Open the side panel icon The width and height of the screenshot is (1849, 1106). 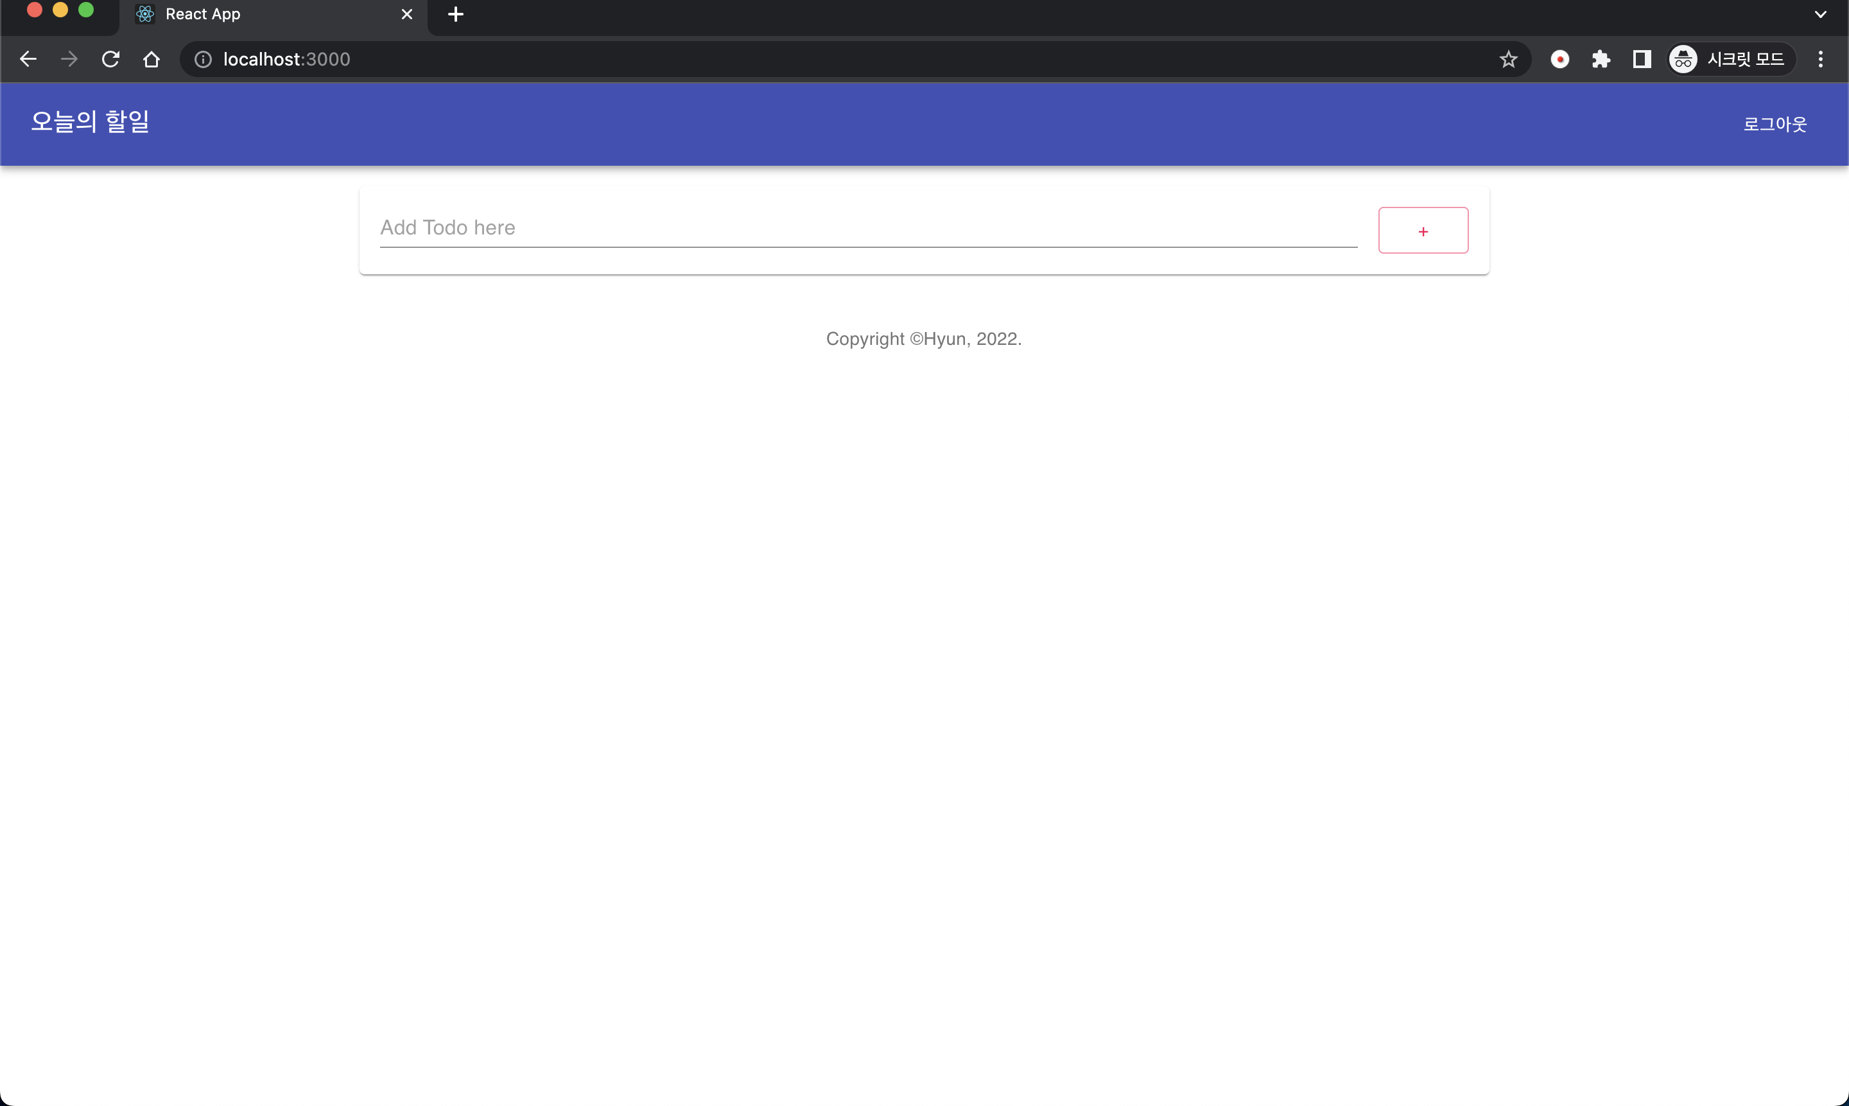(1641, 59)
